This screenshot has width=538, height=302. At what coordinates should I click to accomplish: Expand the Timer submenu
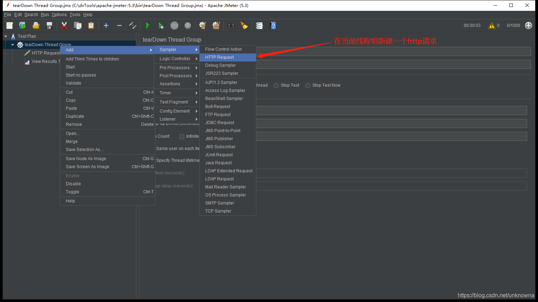click(177, 93)
